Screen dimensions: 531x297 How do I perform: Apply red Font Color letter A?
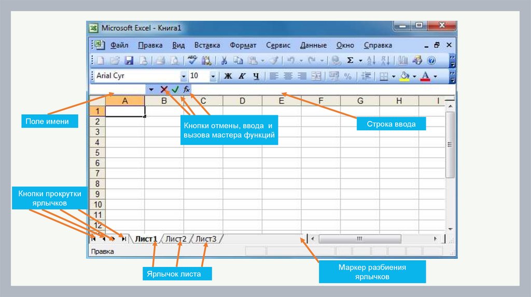425,77
